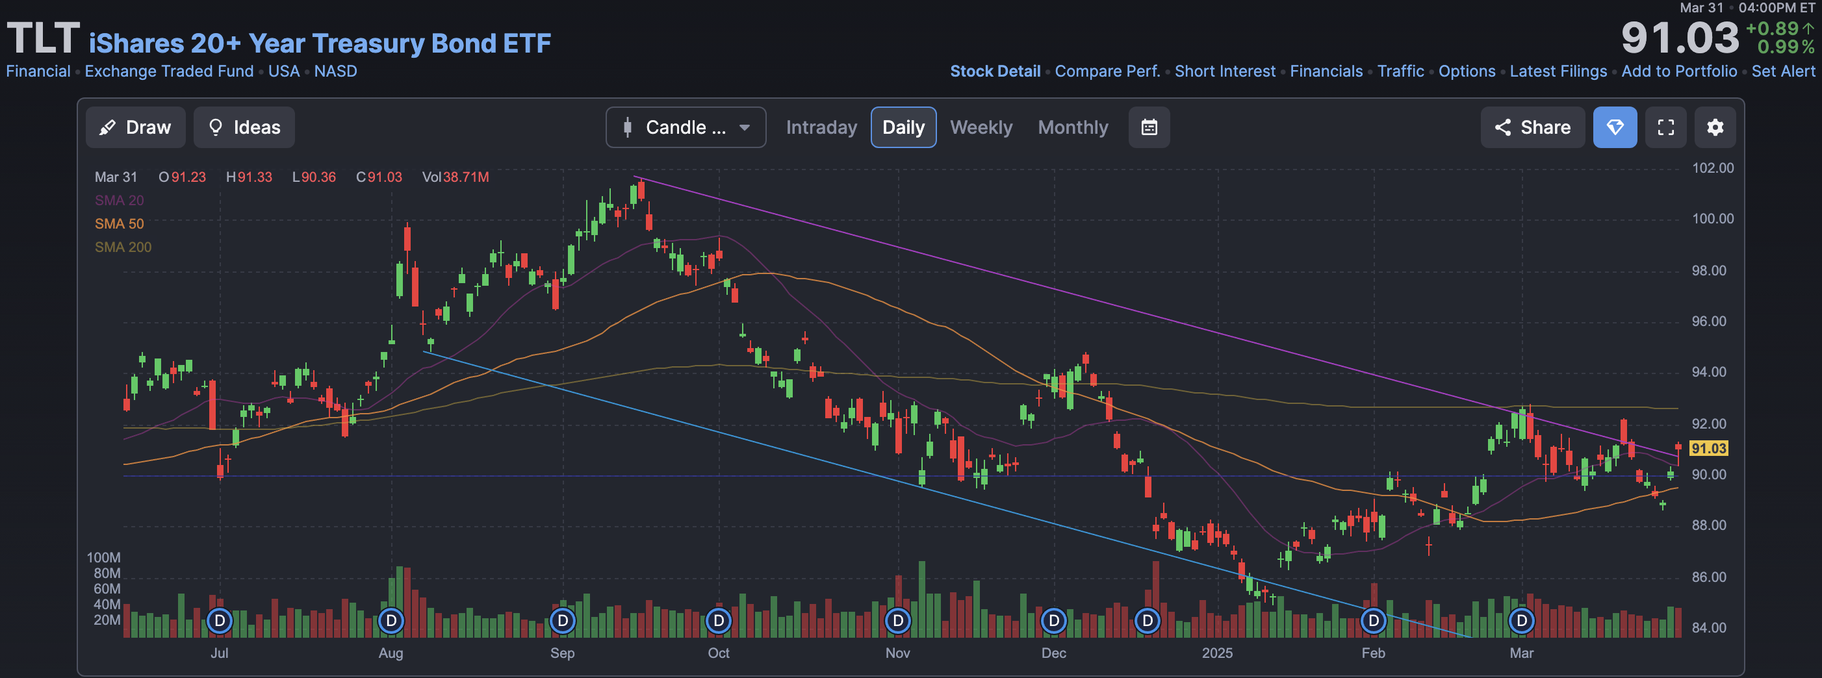The image size is (1822, 678).
Task: Click the blue diamond premium icon
Action: pyautogui.click(x=1615, y=127)
